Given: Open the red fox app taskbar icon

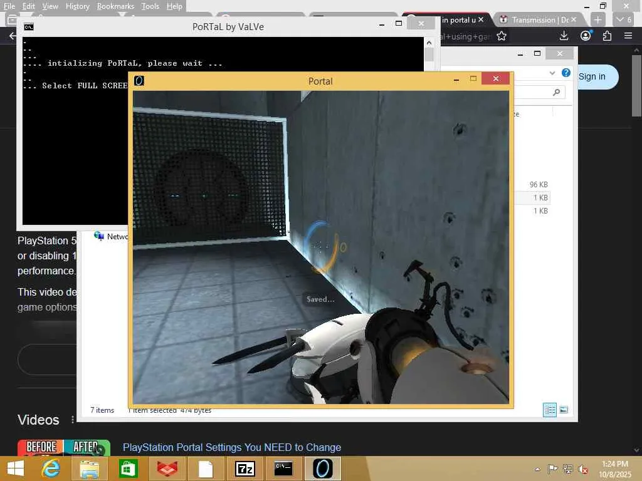Looking at the screenshot, I should (167, 468).
